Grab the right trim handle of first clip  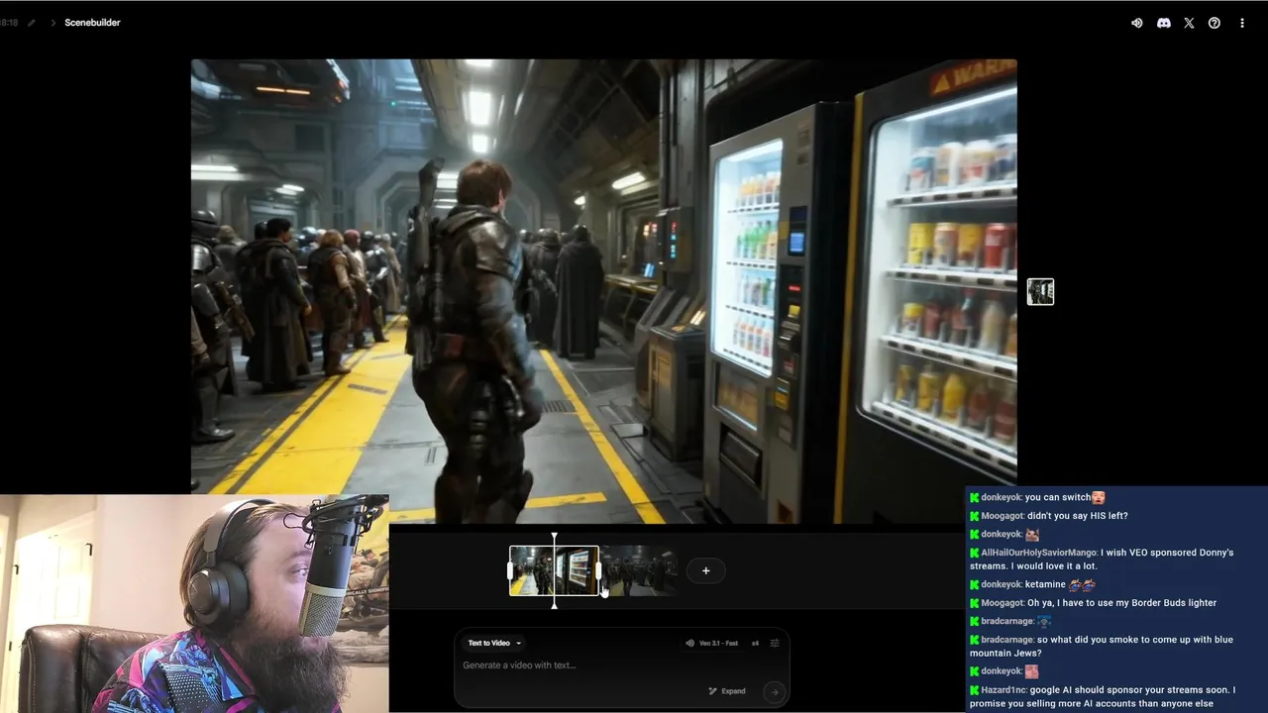coord(598,571)
